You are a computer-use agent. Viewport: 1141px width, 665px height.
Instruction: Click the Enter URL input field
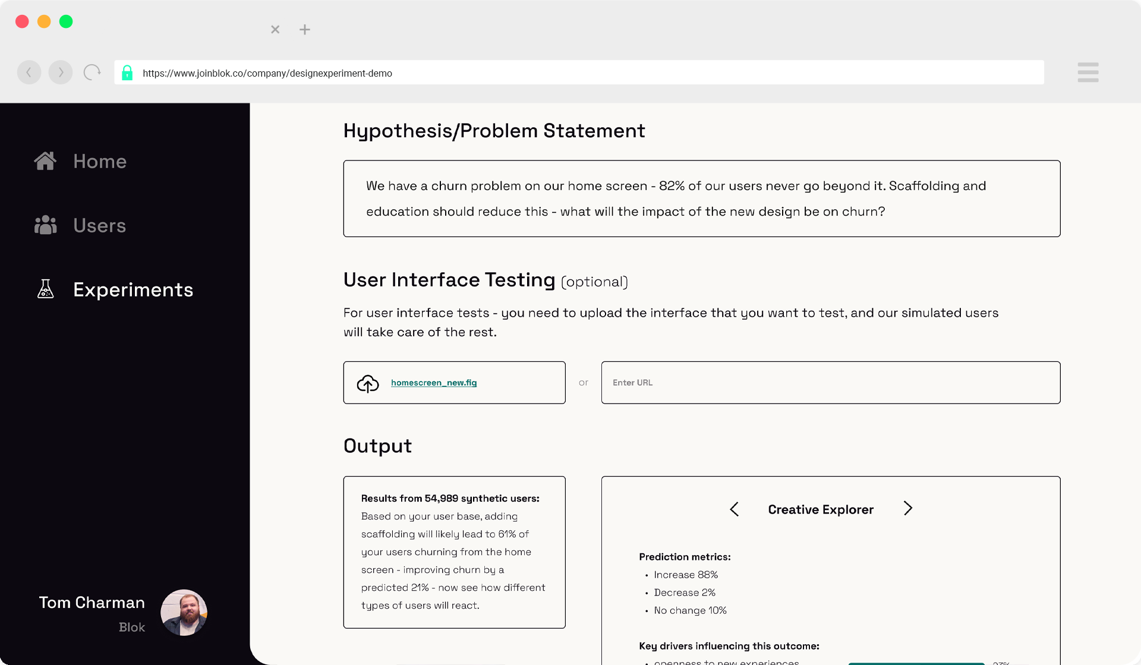830,383
